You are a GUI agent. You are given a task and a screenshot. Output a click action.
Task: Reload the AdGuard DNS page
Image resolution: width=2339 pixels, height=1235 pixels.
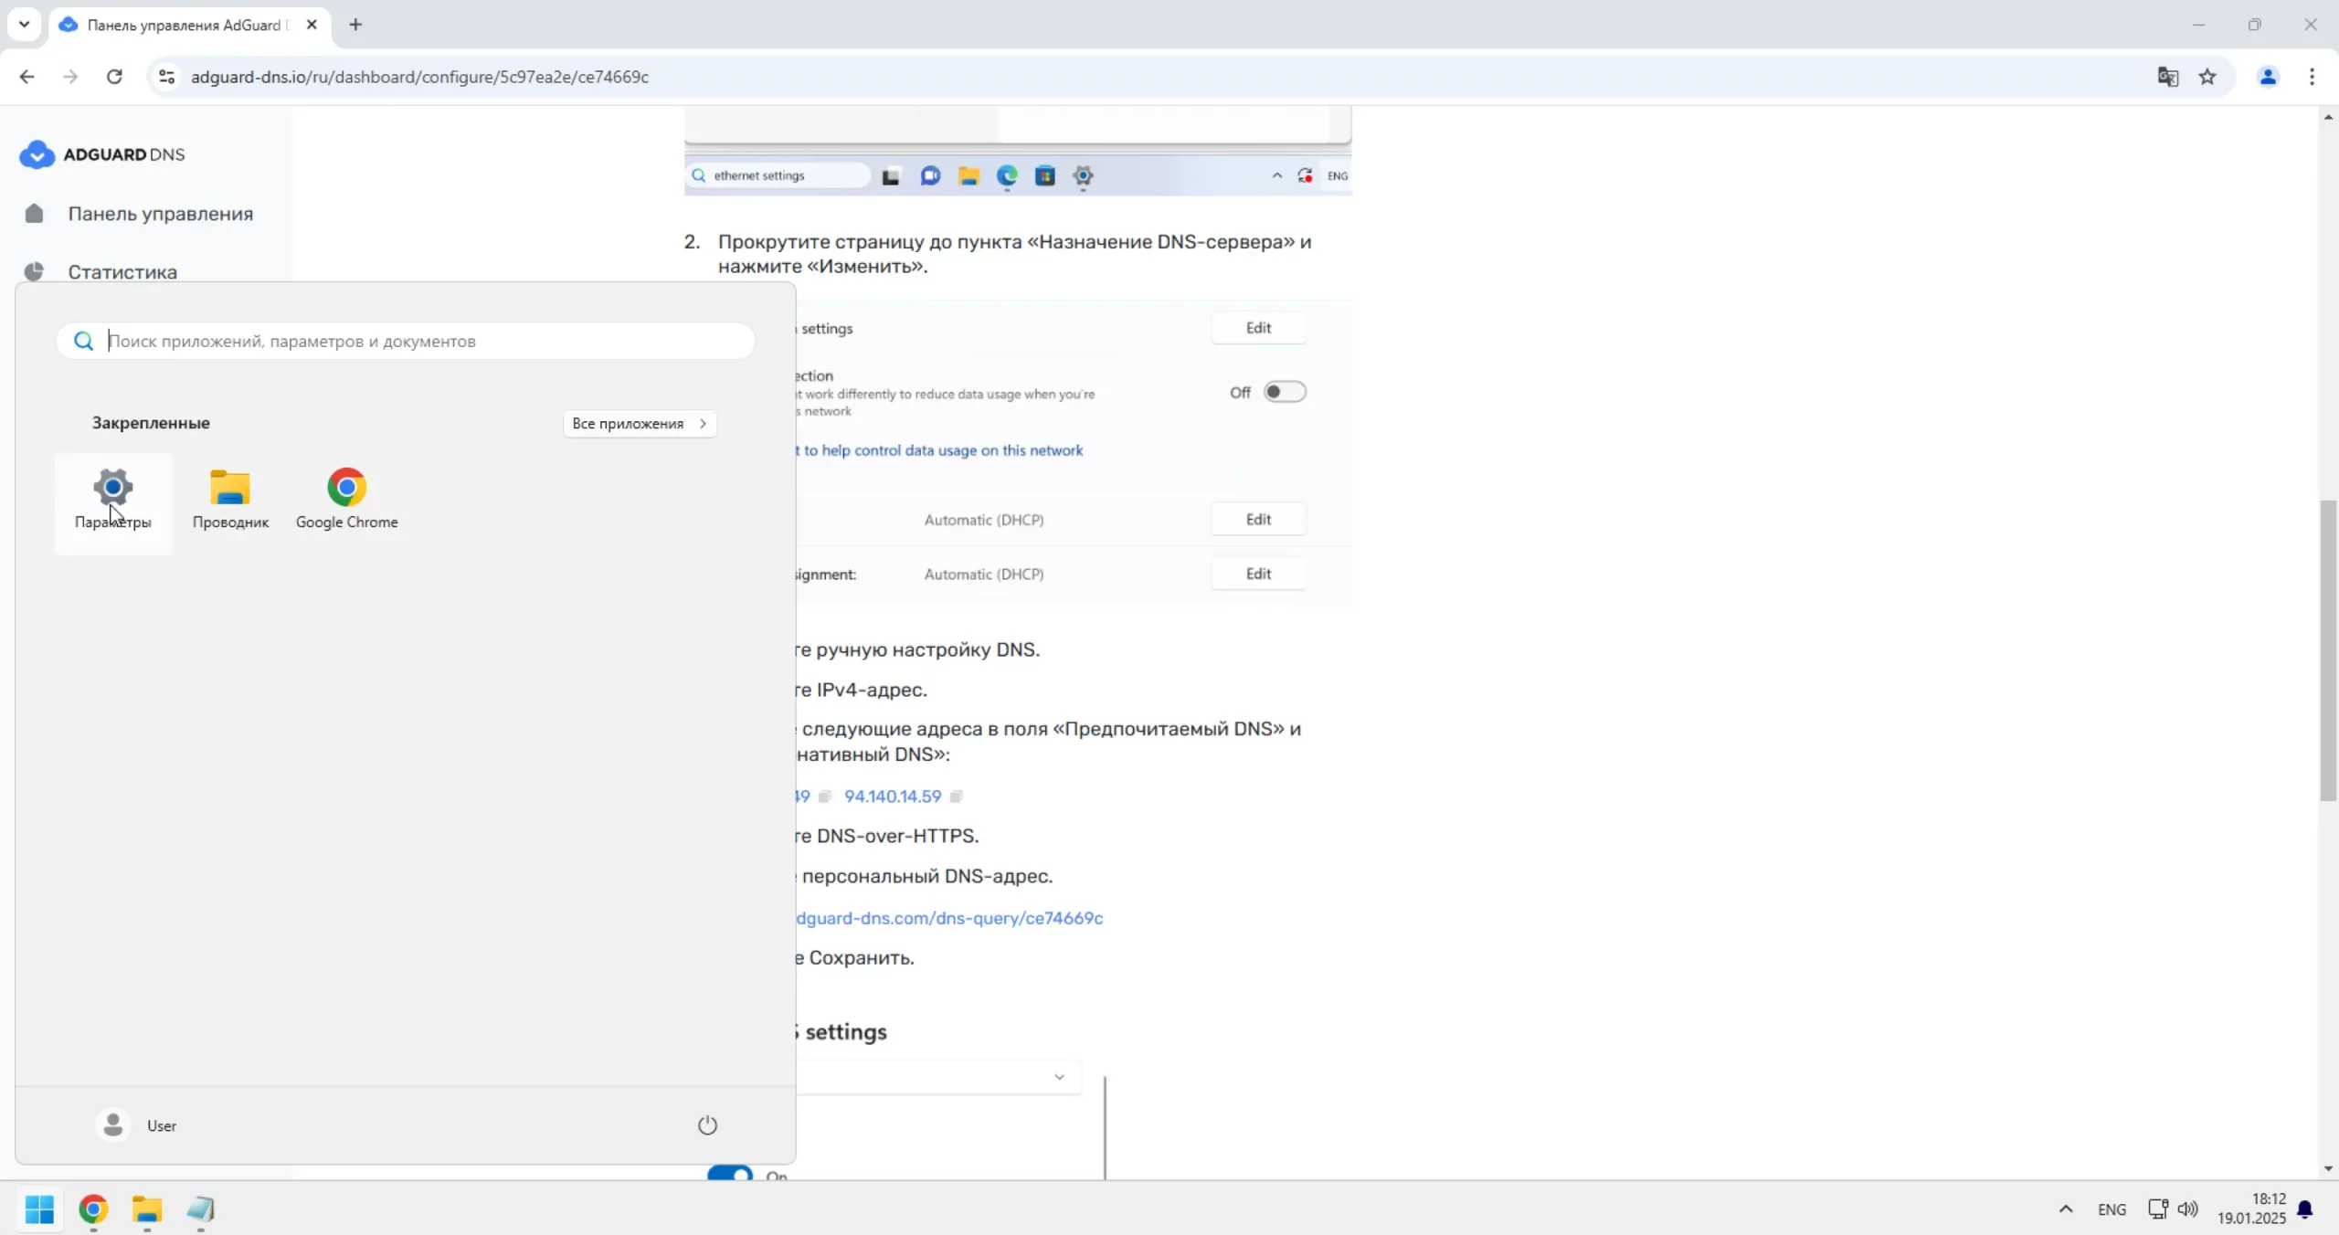pos(114,77)
